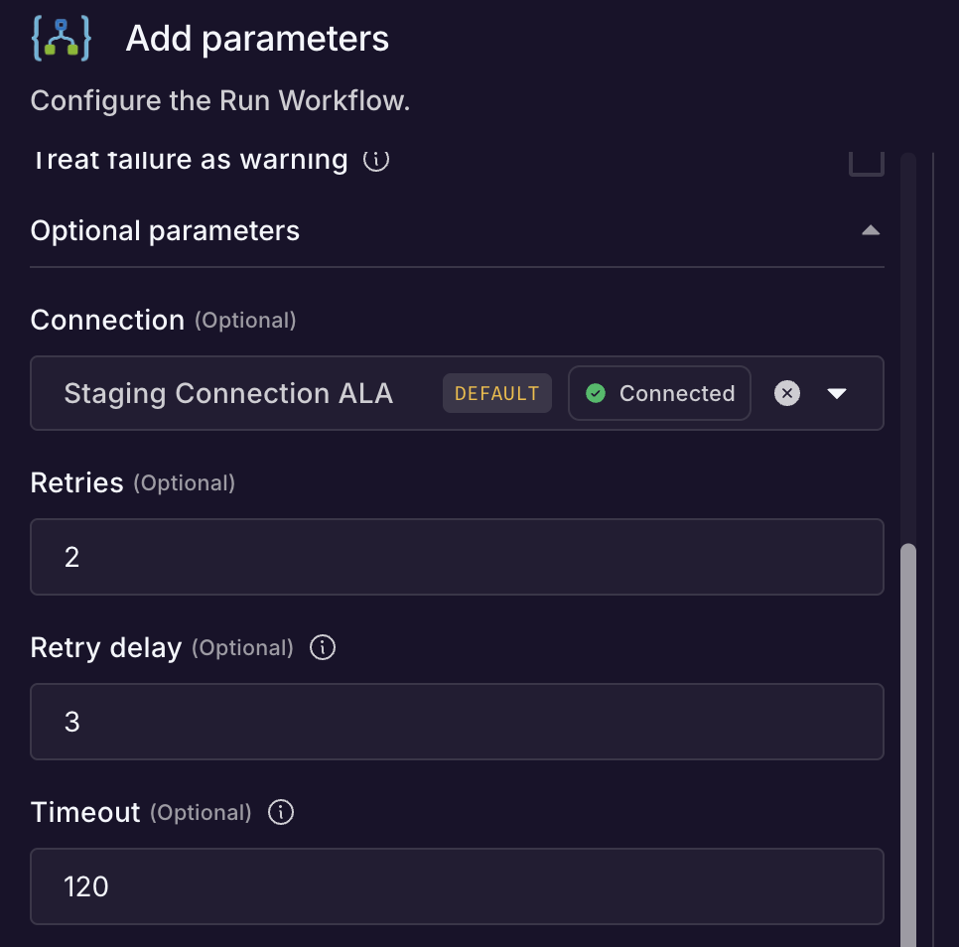Collapse Optional parameters using the chevron
This screenshot has width=959, height=947.
[871, 229]
